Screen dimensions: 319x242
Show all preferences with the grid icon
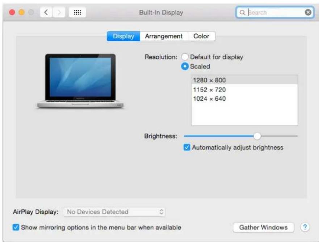tap(77, 12)
